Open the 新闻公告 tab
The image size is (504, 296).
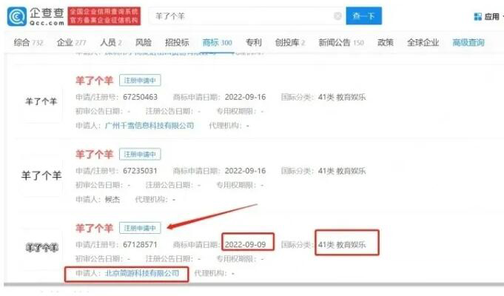pos(341,42)
